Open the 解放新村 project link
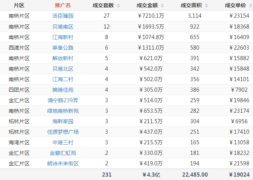Screen dimensions: 253x180 tap(63, 58)
